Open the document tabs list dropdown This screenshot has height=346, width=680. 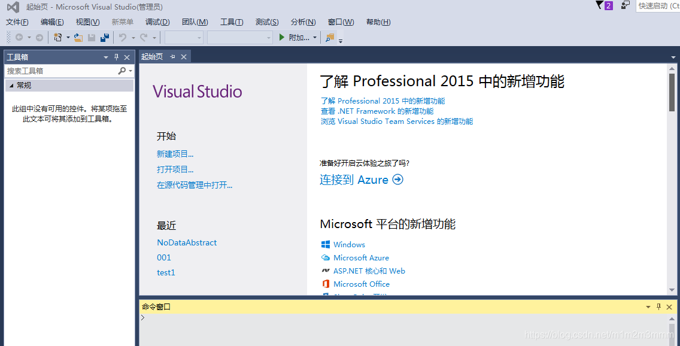pos(673,57)
